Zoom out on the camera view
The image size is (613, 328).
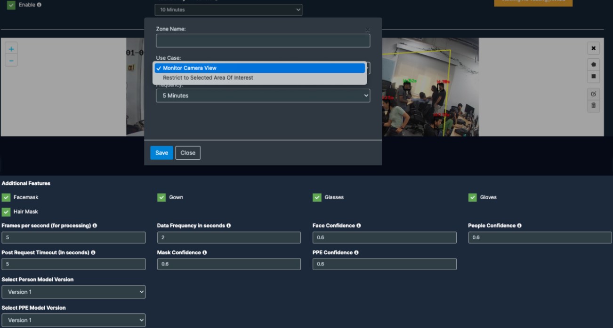point(11,61)
